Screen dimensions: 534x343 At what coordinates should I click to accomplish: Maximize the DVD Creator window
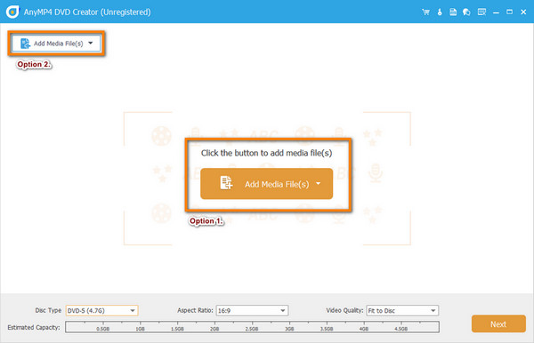tap(509, 12)
